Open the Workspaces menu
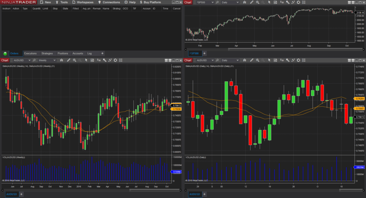Screen dimensions: 366x198 (83, 2)
